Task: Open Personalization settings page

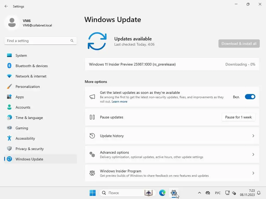Action: (x=40, y=87)
